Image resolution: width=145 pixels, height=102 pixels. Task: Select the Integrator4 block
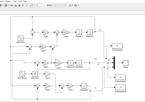coord(84,86)
